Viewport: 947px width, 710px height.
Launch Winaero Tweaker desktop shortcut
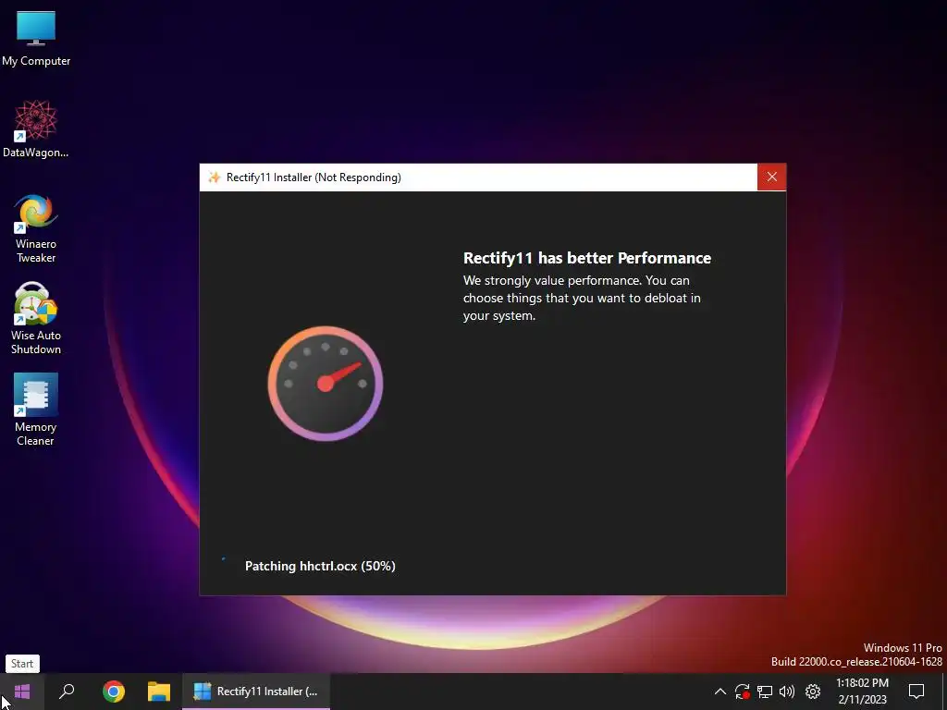coord(36,228)
